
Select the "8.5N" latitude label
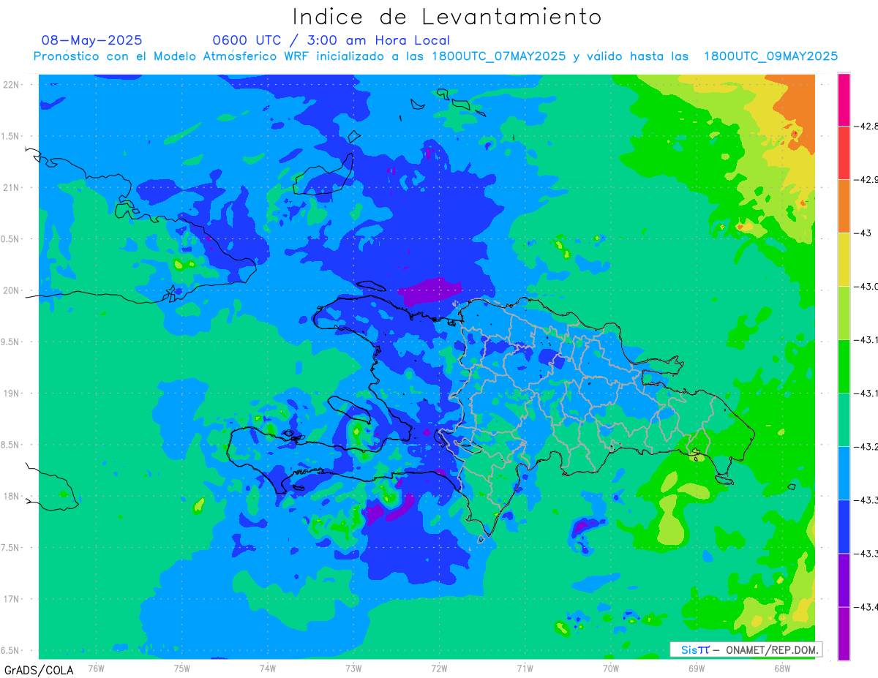pos(10,445)
